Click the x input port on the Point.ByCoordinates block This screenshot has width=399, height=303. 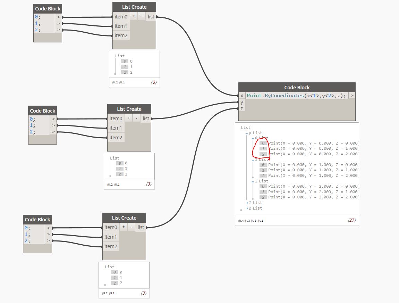pos(242,96)
